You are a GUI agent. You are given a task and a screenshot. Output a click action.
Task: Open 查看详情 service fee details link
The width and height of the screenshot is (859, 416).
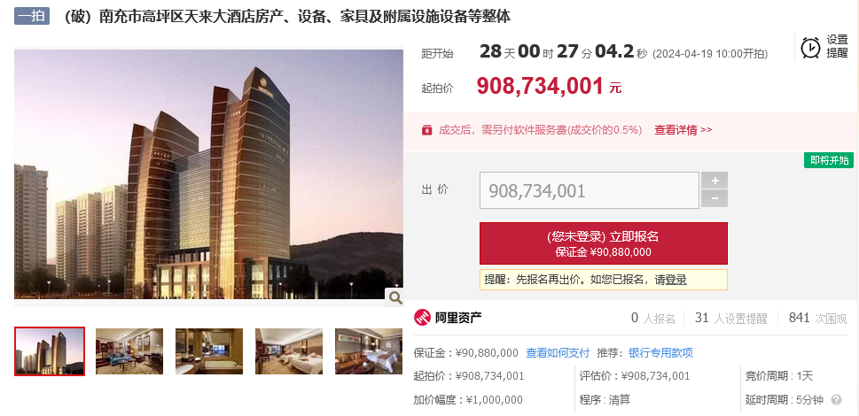[683, 130]
